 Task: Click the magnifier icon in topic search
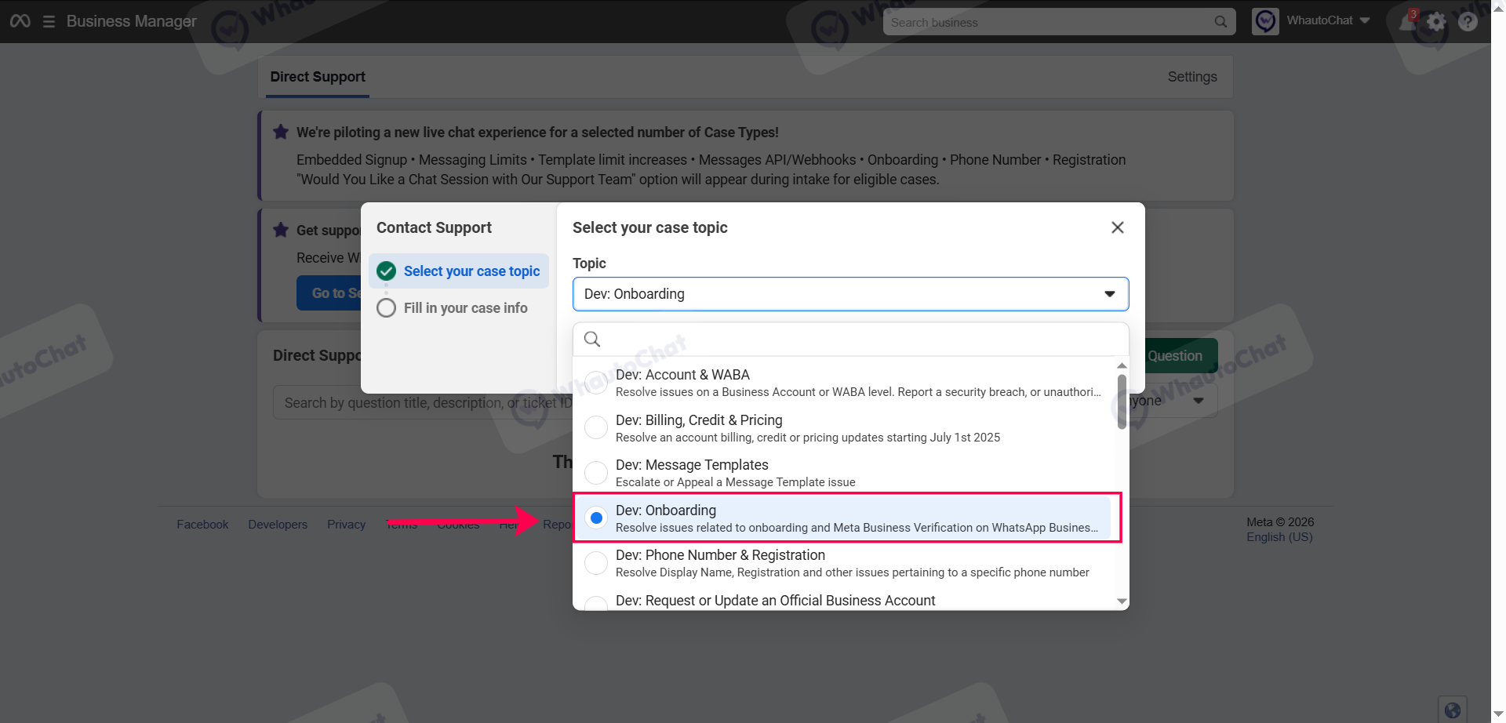(592, 339)
